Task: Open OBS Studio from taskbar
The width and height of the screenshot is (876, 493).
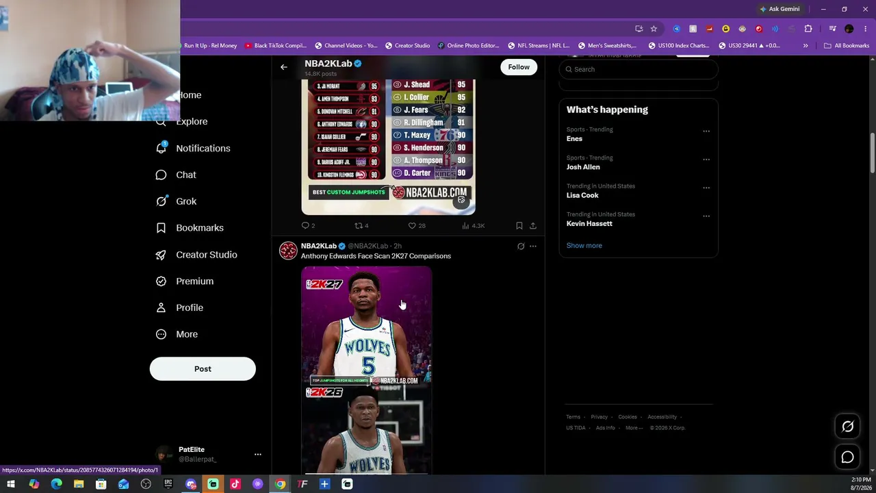Action: click(x=146, y=484)
